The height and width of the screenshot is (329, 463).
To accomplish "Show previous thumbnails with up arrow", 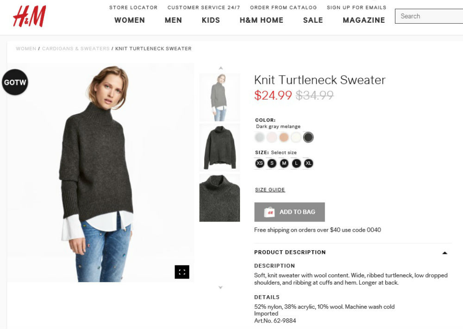I will (220, 68).
